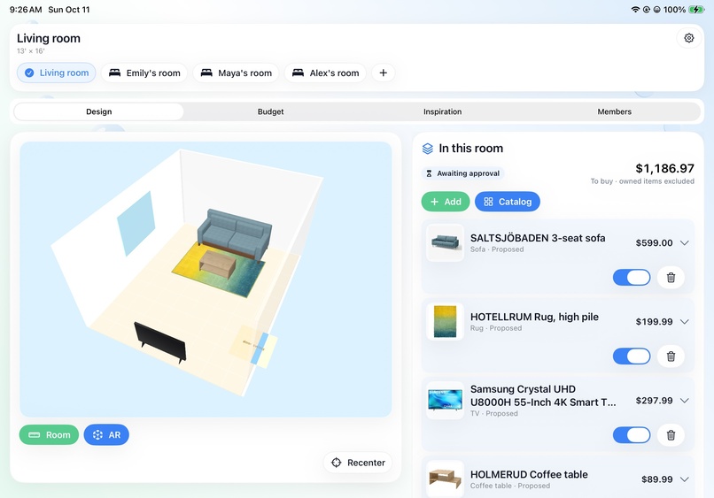Switch to Maya's room

click(236, 73)
